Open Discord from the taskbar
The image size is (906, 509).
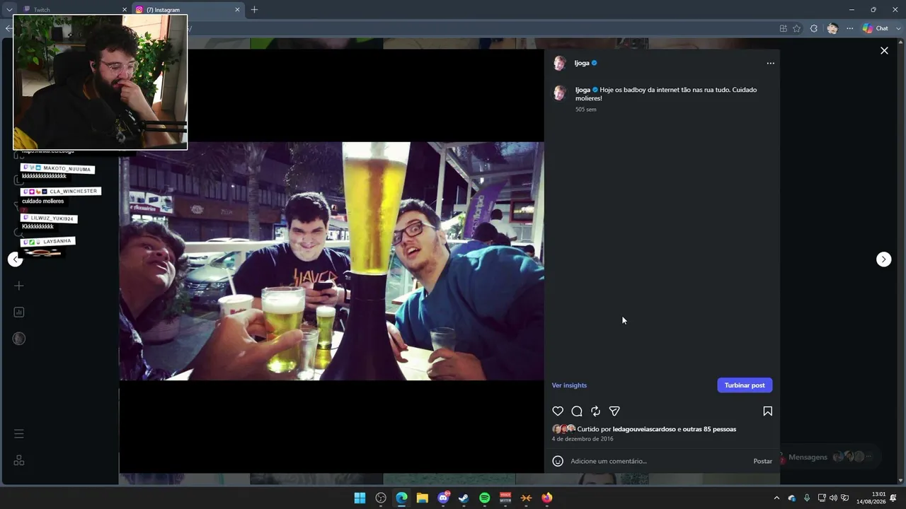(443, 498)
